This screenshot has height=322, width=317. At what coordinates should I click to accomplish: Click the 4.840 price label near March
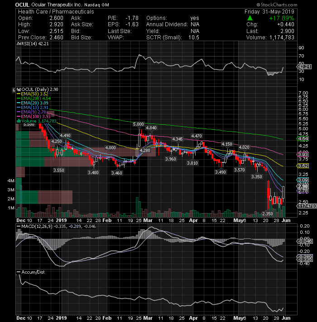[151, 128]
